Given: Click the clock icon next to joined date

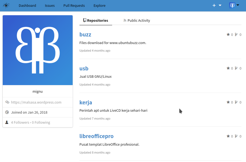Looking at the screenshot, I should (7, 112).
